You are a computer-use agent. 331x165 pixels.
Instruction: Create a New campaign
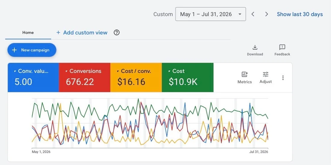tap(32, 50)
